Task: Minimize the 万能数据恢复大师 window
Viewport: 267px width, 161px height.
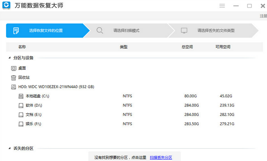Action: [236, 6]
